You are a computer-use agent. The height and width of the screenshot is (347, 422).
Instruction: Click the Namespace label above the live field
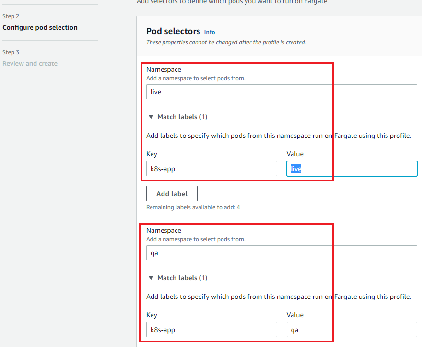click(x=164, y=70)
